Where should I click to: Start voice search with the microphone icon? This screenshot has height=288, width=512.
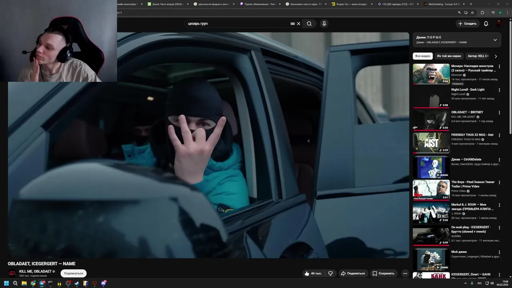[x=324, y=24]
